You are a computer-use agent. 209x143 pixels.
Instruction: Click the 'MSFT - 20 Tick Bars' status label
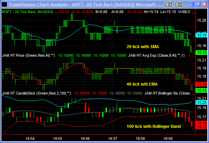[19, 12]
